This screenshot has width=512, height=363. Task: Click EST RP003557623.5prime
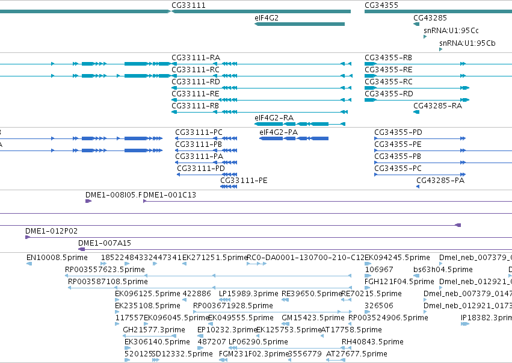208,276
